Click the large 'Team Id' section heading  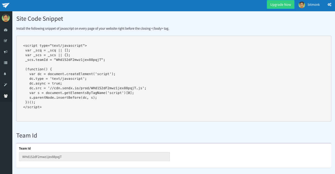pyautogui.click(x=27, y=135)
